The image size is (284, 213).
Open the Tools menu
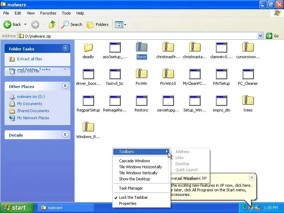66,13
